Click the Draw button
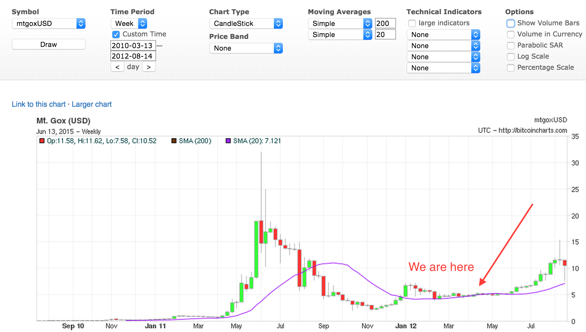 (x=49, y=44)
